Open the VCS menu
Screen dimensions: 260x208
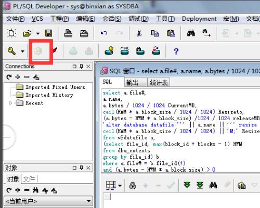tap(37, 19)
